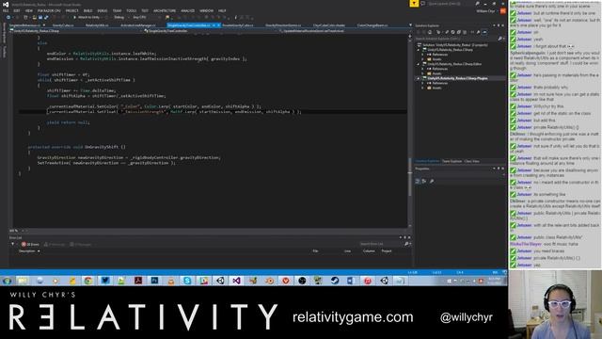Select the CSharp.Plugins project node

point(458,78)
